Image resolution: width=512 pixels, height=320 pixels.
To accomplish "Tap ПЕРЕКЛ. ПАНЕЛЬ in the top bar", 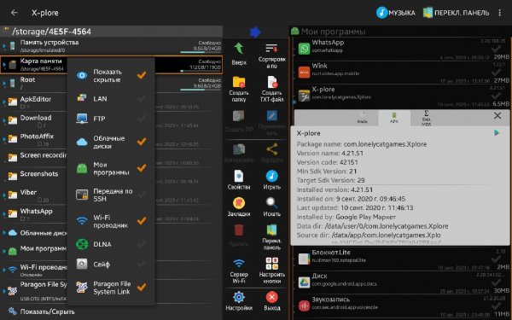I will pos(456,13).
